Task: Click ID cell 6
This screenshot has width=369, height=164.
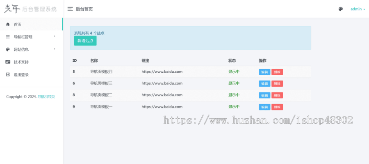Action: point(74,83)
